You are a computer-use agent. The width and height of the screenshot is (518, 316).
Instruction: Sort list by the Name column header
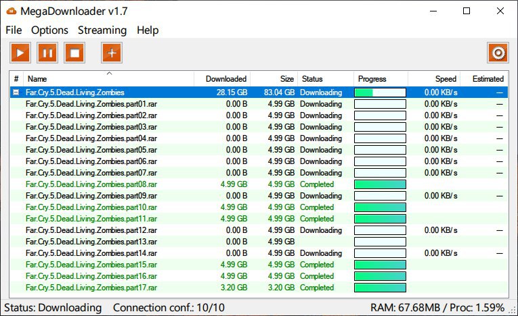point(108,79)
